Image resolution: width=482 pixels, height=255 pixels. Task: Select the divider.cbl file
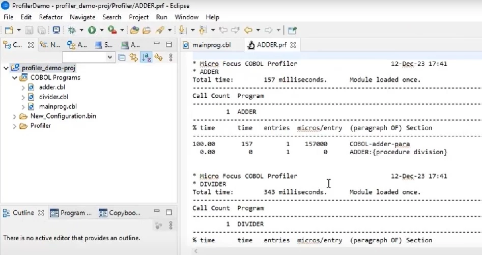click(53, 97)
